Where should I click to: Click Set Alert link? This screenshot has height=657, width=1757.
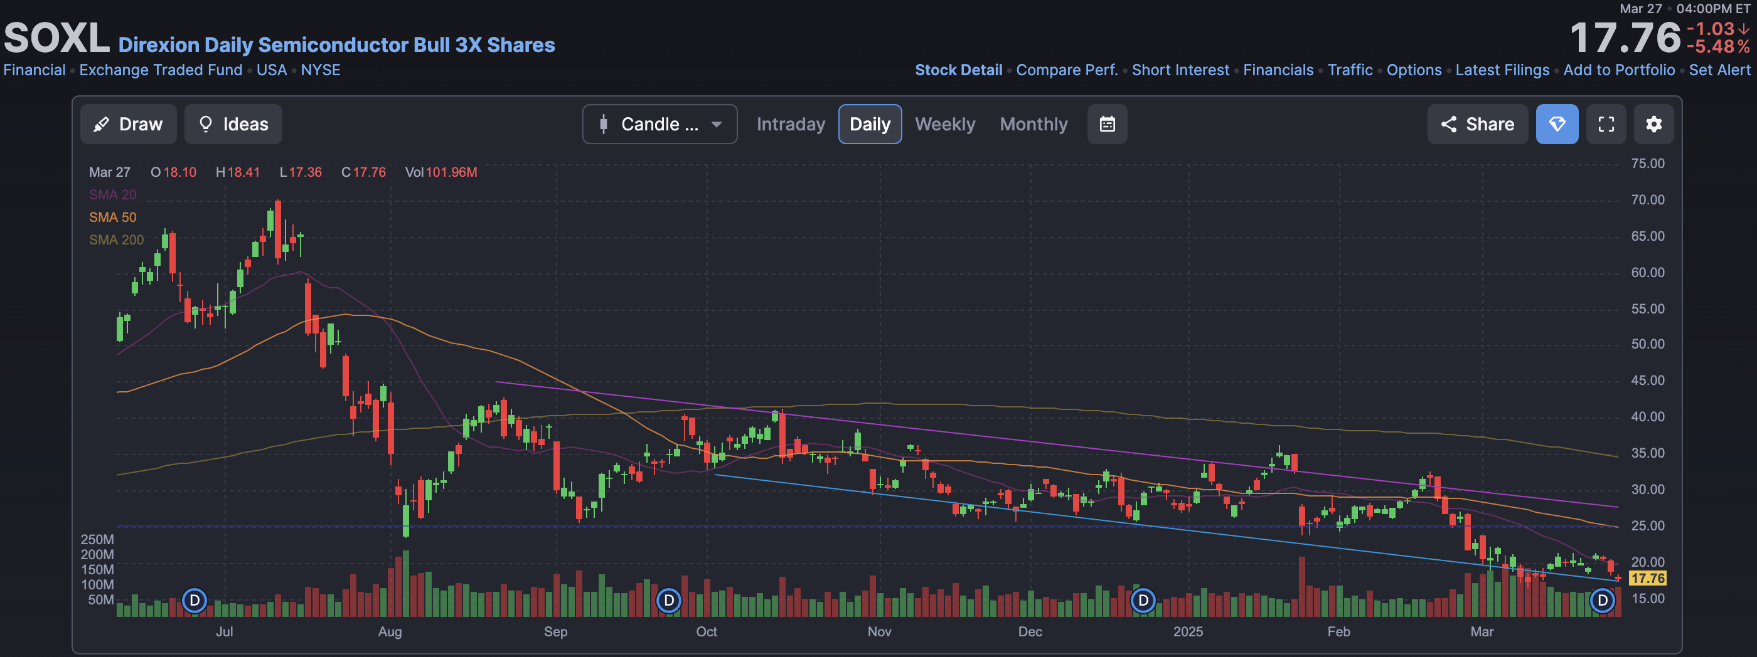1719,70
